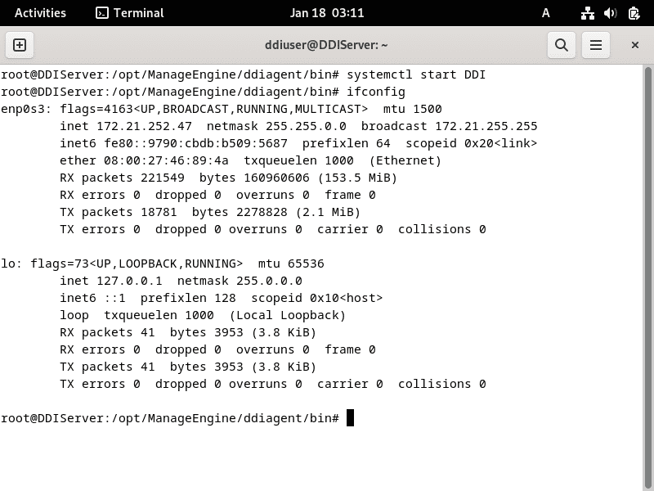
Task: Click the volume speaker icon
Action: (611, 13)
